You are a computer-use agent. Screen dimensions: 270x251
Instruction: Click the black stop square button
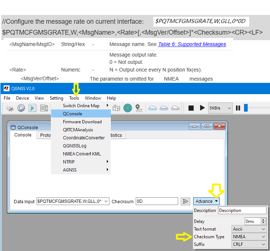191,108
